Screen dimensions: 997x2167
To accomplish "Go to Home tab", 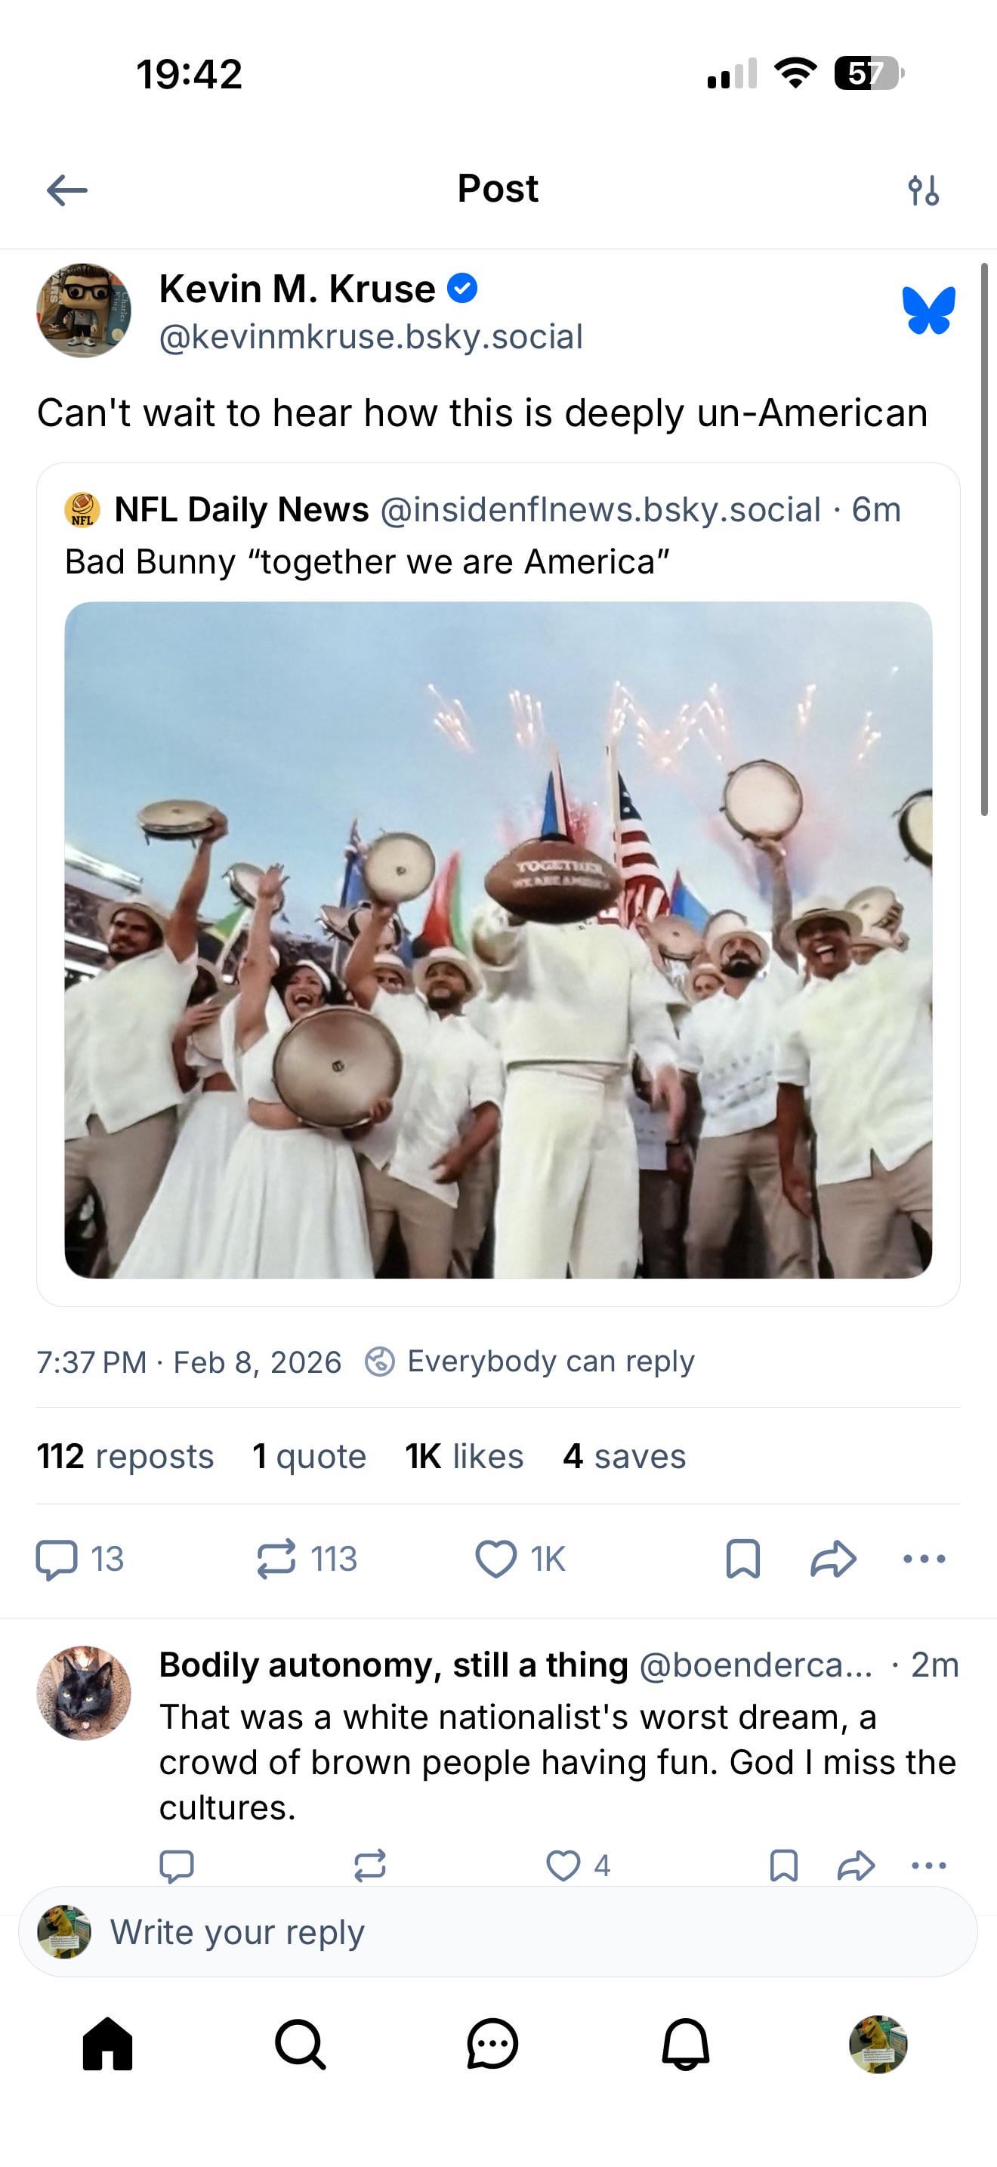I will tap(107, 2043).
